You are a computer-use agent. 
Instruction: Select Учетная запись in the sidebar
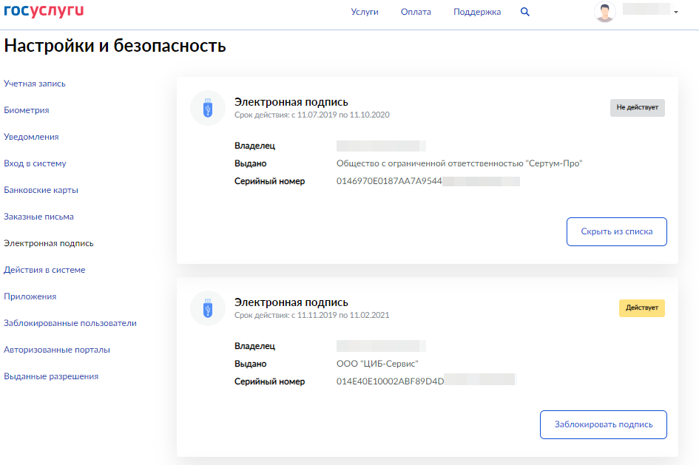point(36,84)
